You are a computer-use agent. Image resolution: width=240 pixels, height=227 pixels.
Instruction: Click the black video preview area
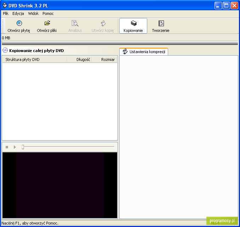point(60,185)
